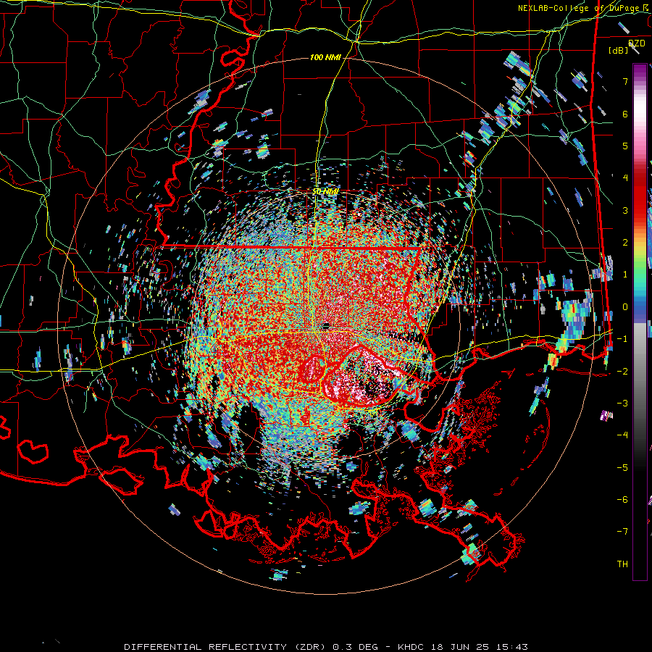
Task: Click the "1" value on color scale
Action: 625,275
